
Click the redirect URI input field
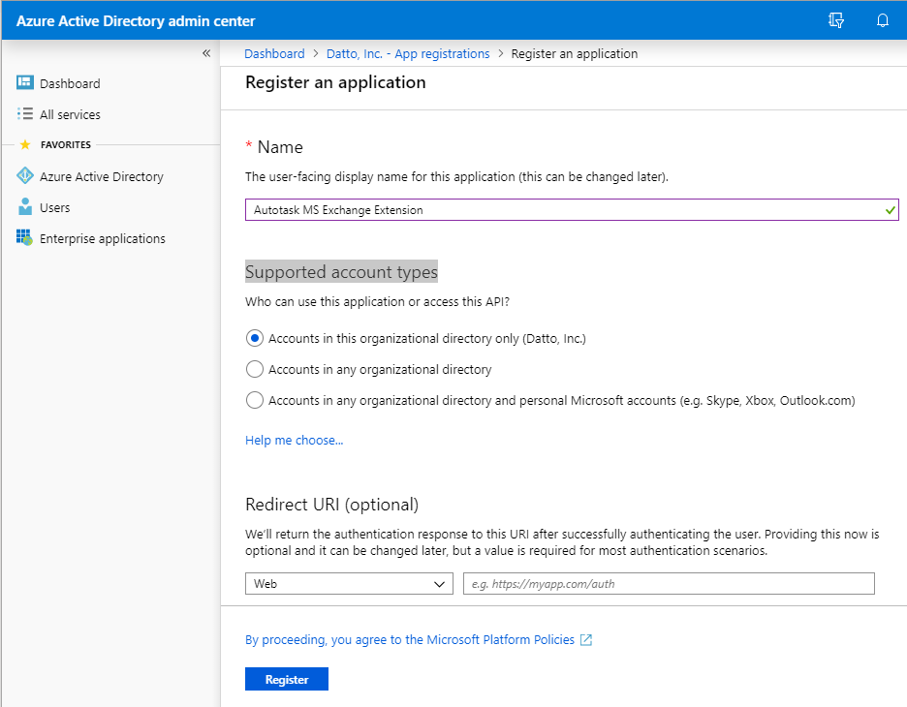(x=669, y=583)
